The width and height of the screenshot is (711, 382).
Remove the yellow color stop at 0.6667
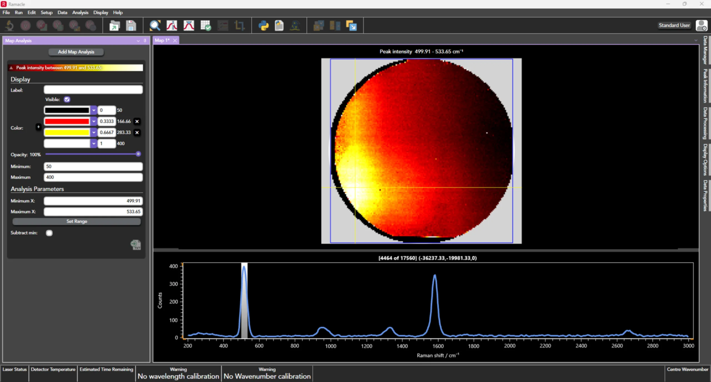point(137,133)
